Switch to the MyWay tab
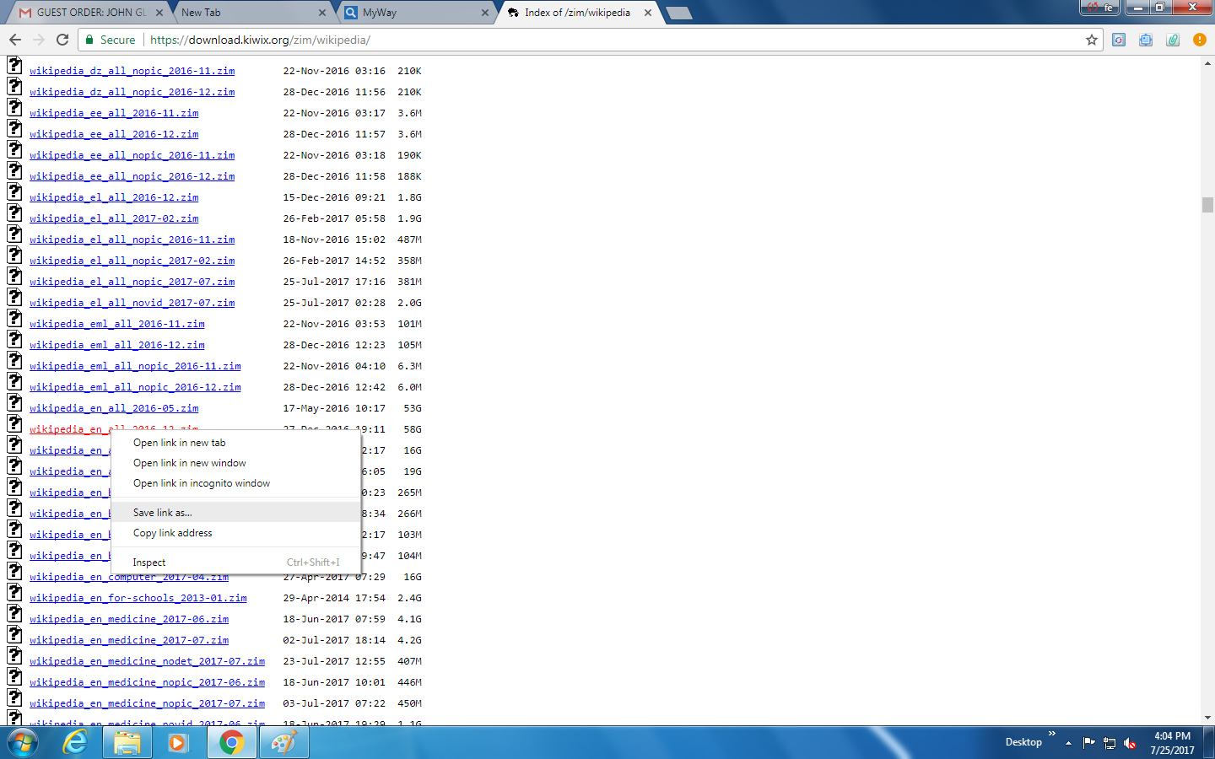The height and width of the screenshot is (759, 1215). (x=416, y=13)
